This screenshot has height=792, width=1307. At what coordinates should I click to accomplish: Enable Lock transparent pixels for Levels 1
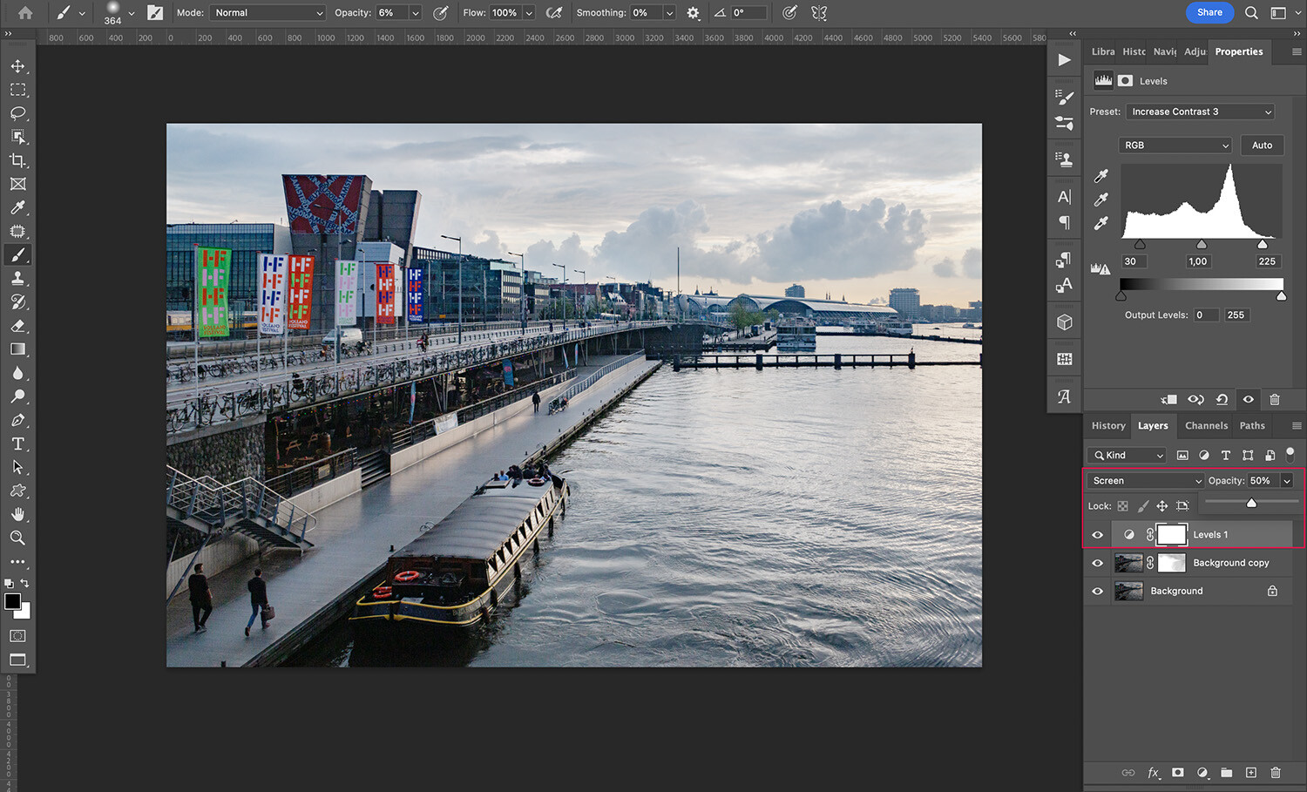click(x=1123, y=505)
